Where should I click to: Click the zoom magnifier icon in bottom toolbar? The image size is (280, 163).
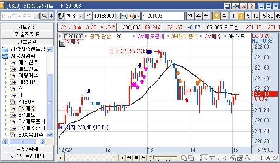pyautogui.click(x=247, y=158)
